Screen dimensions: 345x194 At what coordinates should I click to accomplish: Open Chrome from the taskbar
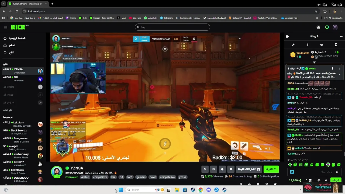(x=201, y=190)
